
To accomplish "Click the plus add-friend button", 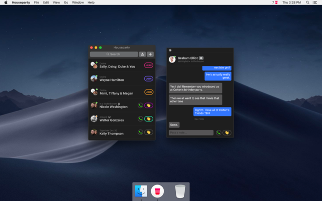I will pos(150,54).
